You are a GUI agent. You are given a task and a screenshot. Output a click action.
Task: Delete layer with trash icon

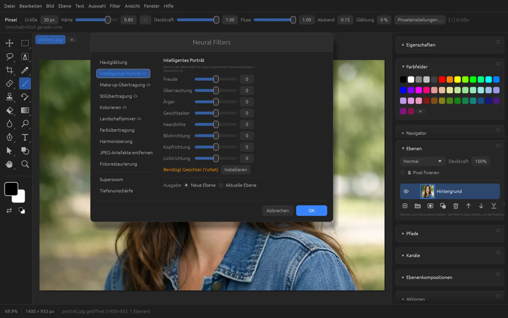456,206
